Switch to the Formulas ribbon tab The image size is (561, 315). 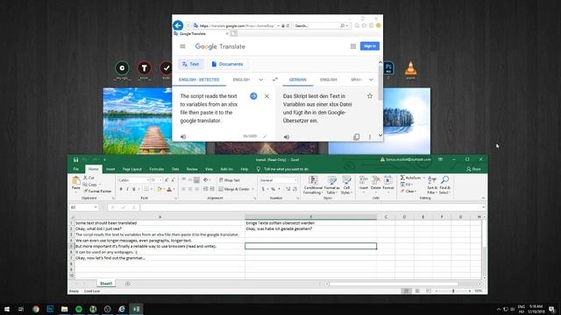(x=156, y=169)
